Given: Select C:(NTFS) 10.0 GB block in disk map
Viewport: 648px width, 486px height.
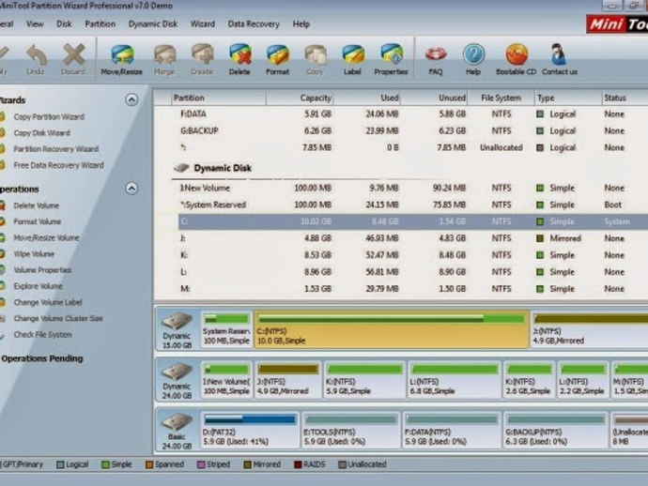Looking at the screenshot, I should (x=392, y=329).
